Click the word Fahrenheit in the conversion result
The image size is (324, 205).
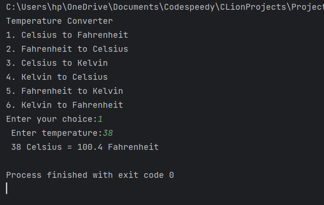click(x=133, y=147)
